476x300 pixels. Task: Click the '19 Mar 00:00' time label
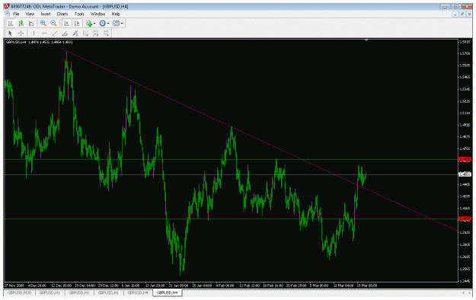tap(367, 286)
